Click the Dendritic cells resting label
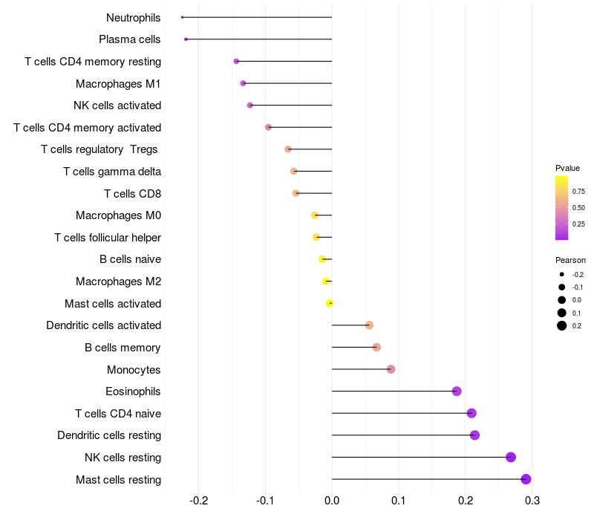Image resolution: width=594 pixels, height=520 pixels. [x=109, y=435]
